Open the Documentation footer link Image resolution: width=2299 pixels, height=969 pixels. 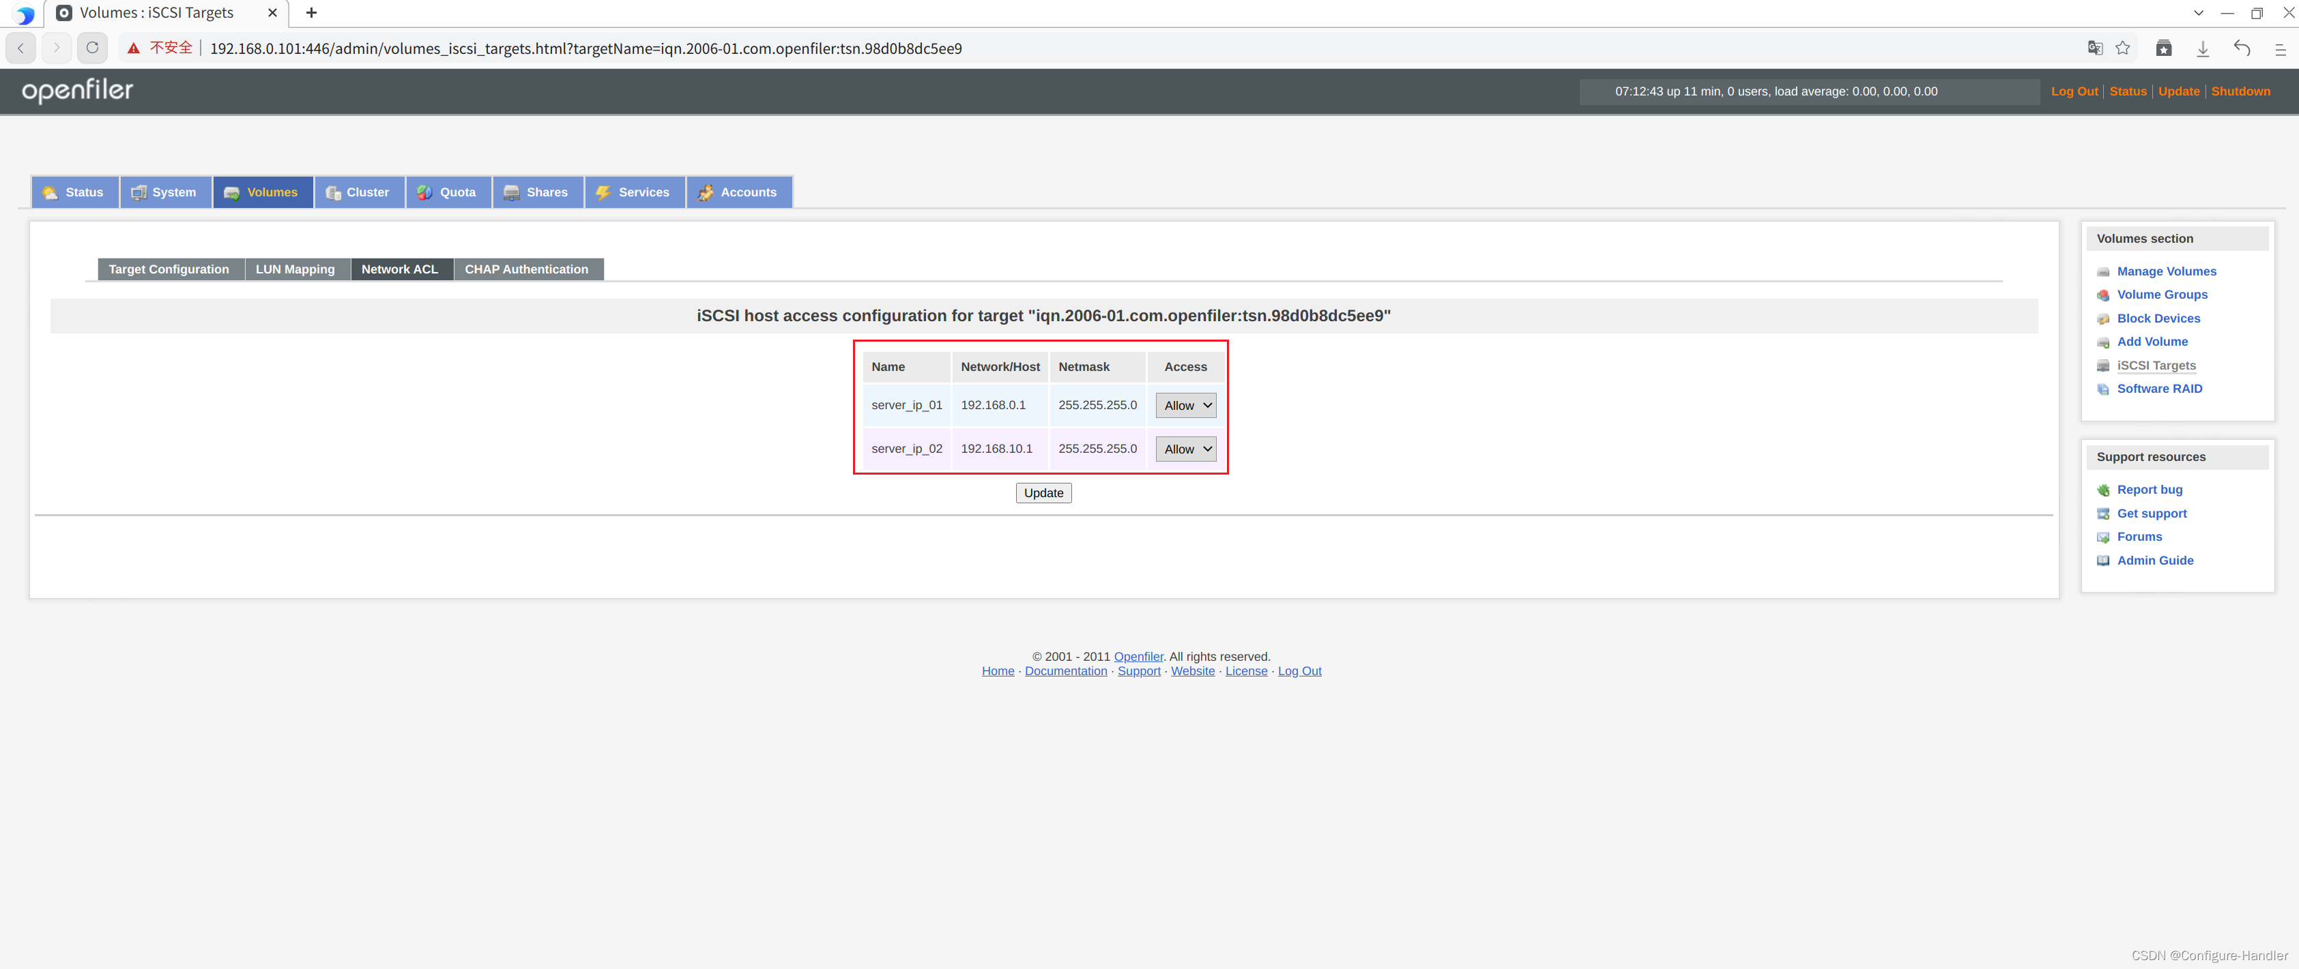pos(1065,671)
